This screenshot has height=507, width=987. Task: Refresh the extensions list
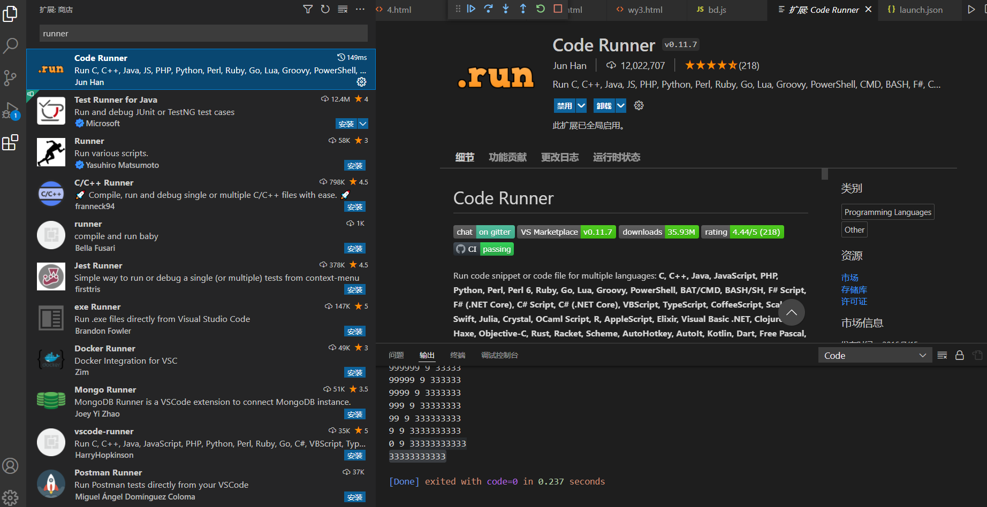325,9
